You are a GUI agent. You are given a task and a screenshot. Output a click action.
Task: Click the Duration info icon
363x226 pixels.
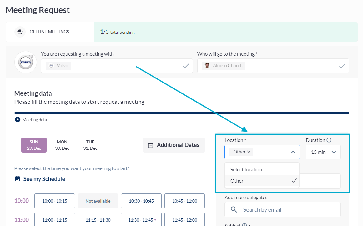[329, 140]
